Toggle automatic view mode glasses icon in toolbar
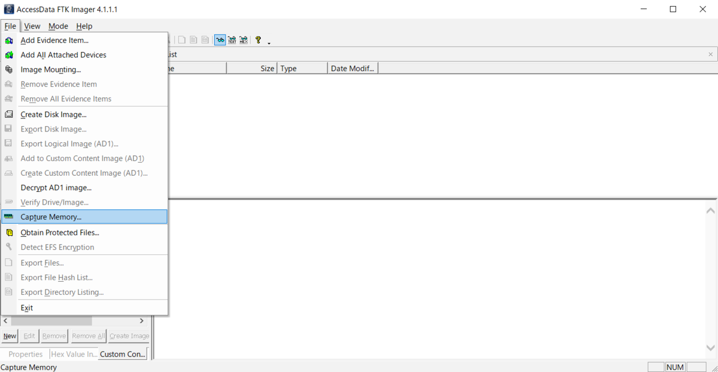The height and width of the screenshot is (372, 718). [220, 40]
